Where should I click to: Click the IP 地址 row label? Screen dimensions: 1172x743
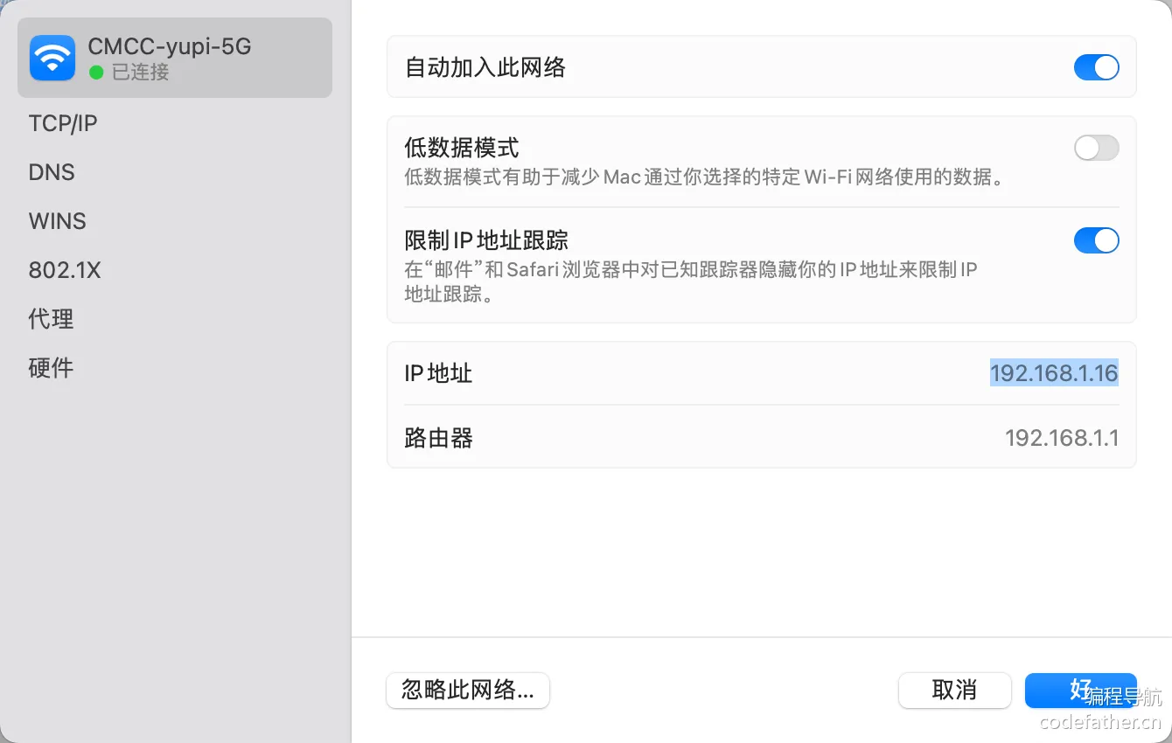pyautogui.click(x=438, y=373)
